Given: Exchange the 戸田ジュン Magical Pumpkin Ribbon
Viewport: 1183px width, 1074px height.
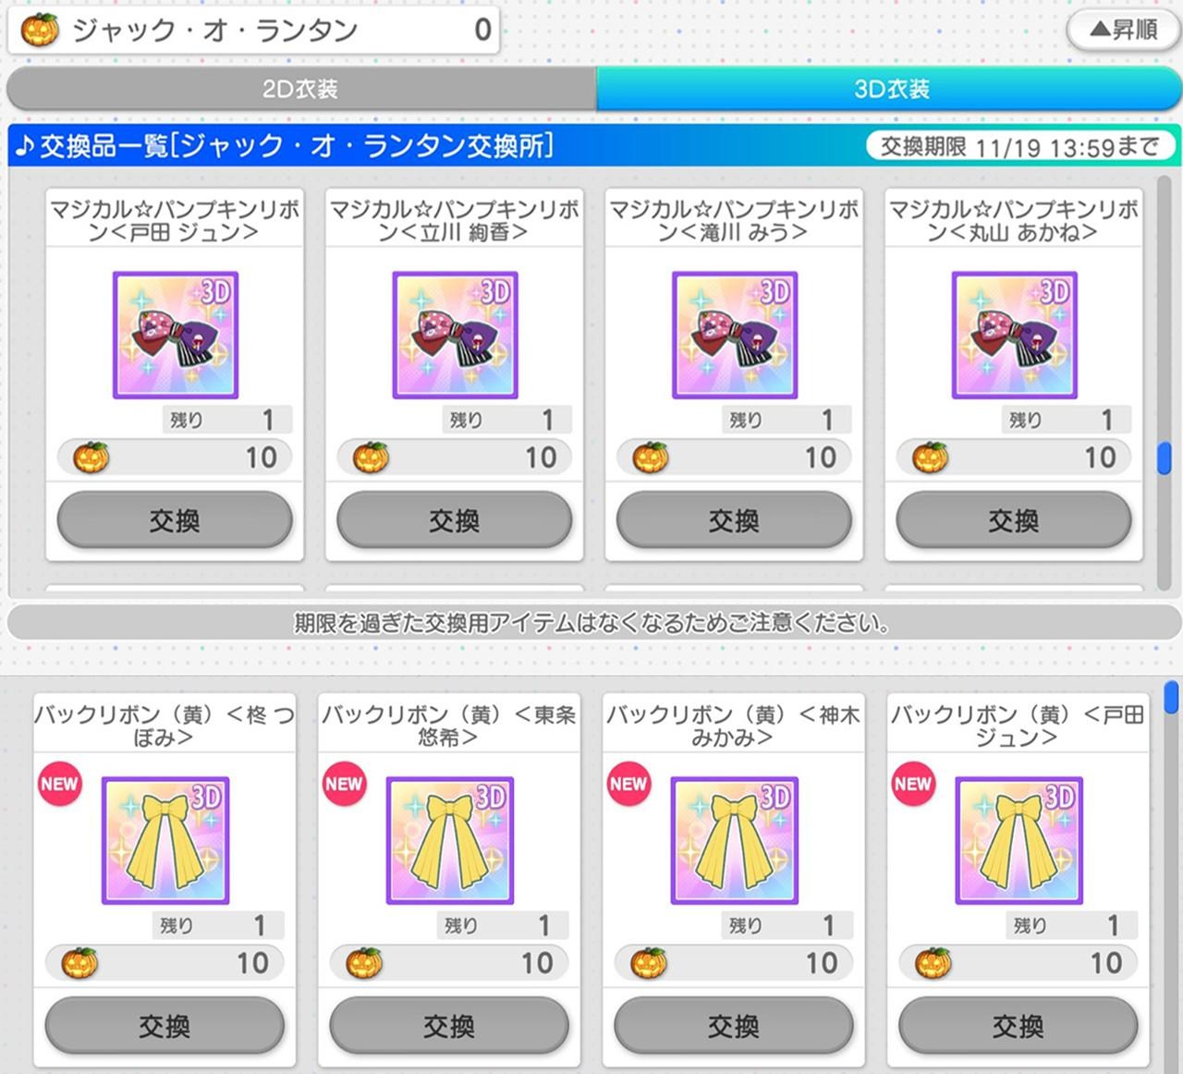Looking at the screenshot, I should (x=175, y=520).
